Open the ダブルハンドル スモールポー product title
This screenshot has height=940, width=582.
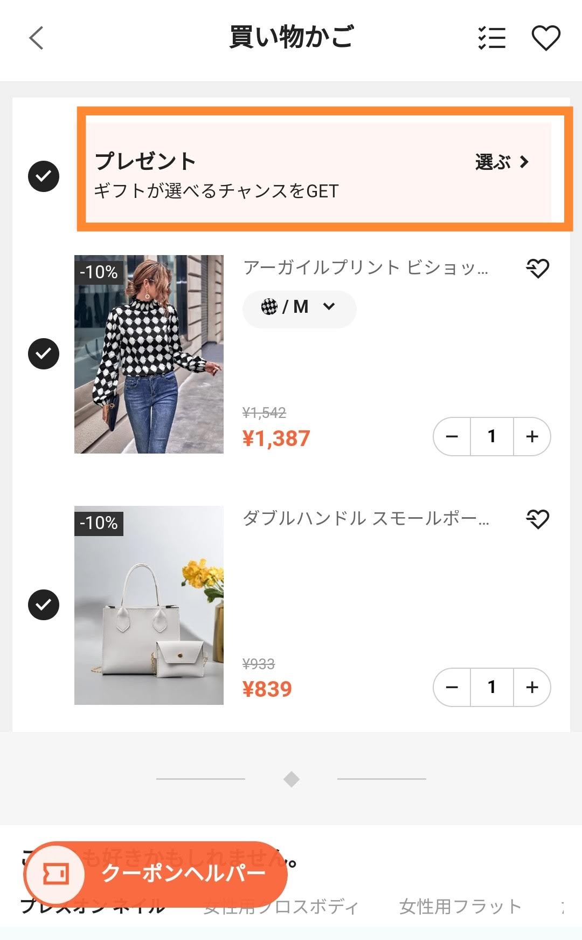click(366, 519)
